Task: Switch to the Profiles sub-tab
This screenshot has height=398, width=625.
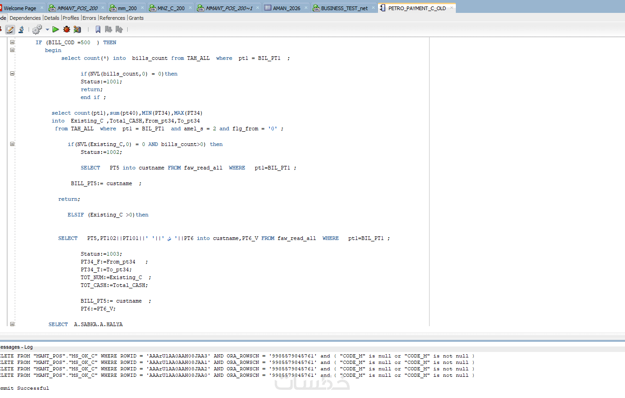Action: (x=71, y=18)
